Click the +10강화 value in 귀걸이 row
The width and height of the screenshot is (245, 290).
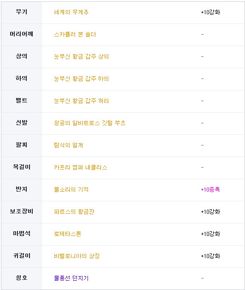(x=210, y=256)
